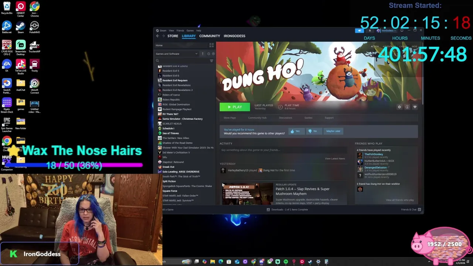Image resolution: width=473 pixels, height=266 pixels.
Task: Open the View menu in Steam
Action: click(171, 31)
